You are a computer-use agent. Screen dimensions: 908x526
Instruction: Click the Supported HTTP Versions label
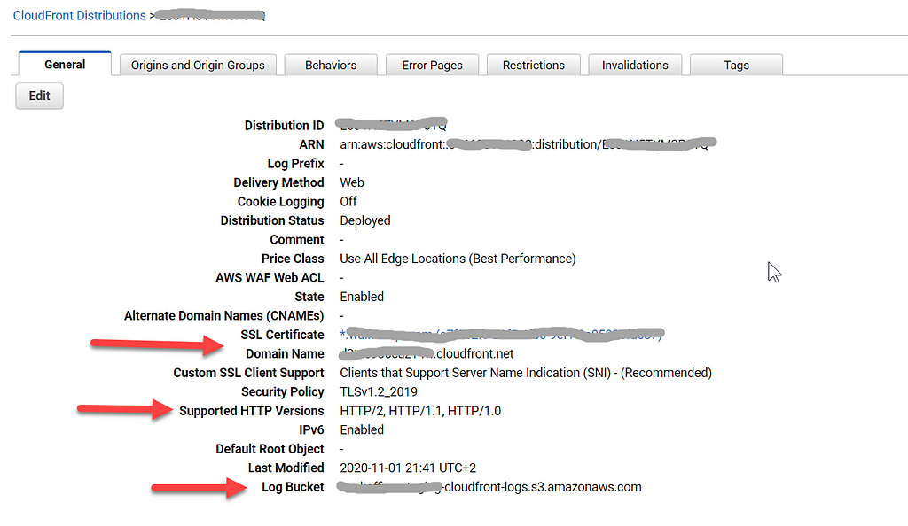(251, 411)
